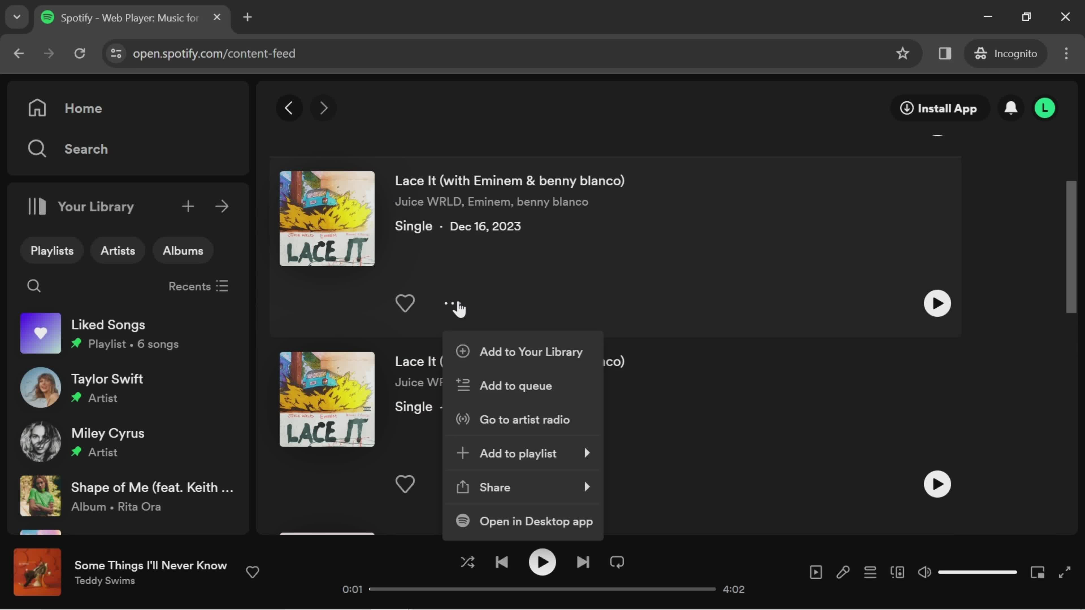Seek on the song progress bar
This screenshot has height=610, width=1085.
[542, 589]
